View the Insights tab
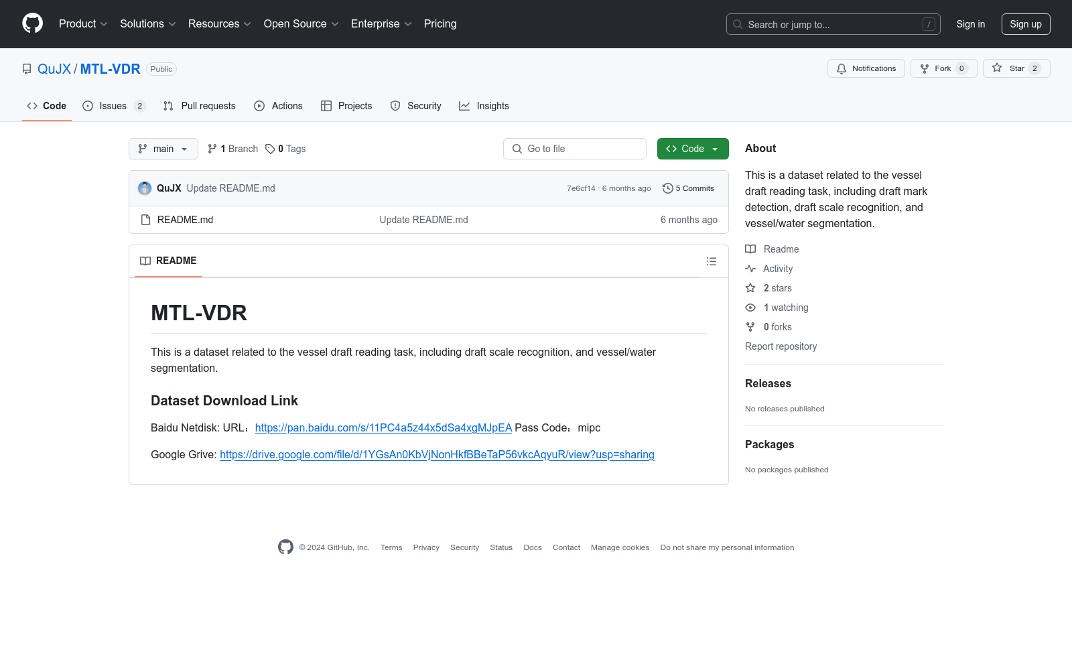The height and width of the screenshot is (670, 1072). 484,106
